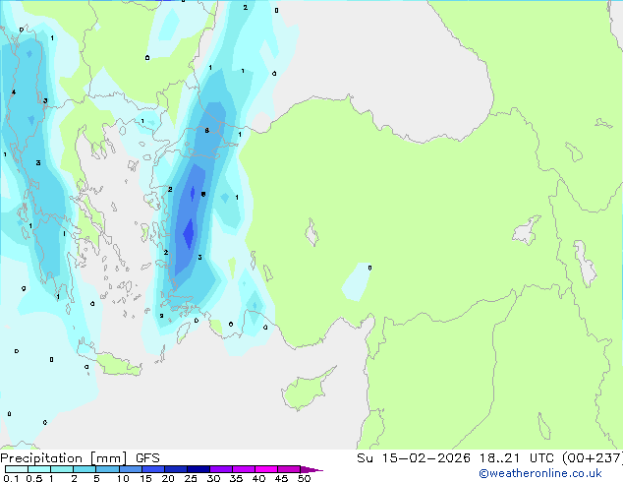The image size is (623, 482).
Task: Click legend swatch between 0.5 and 1
Action: point(39,469)
